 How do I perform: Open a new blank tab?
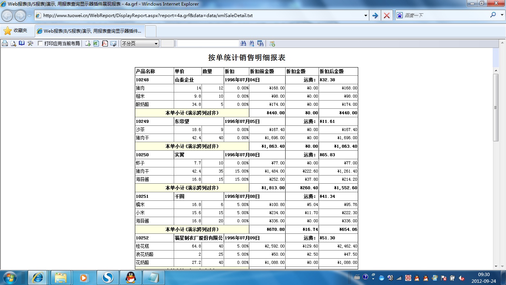[151, 31]
